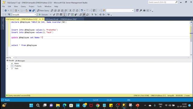This screenshot has width=193, height=109.
Task: Click the Parse checkmark icon
Action: click(54, 15)
